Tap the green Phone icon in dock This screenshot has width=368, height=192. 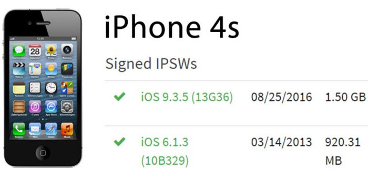(x=19, y=129)
